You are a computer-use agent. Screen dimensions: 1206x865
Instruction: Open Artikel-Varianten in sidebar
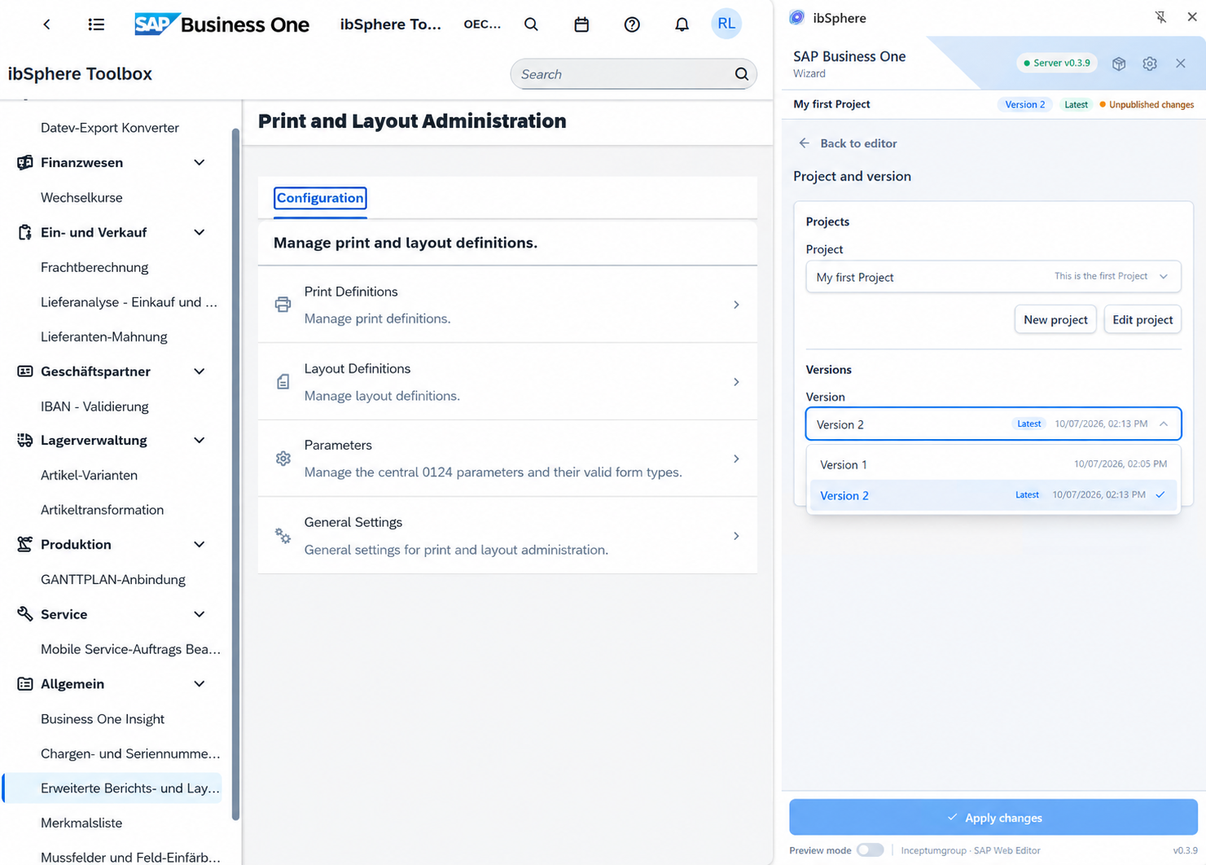(x=90, y=475)
